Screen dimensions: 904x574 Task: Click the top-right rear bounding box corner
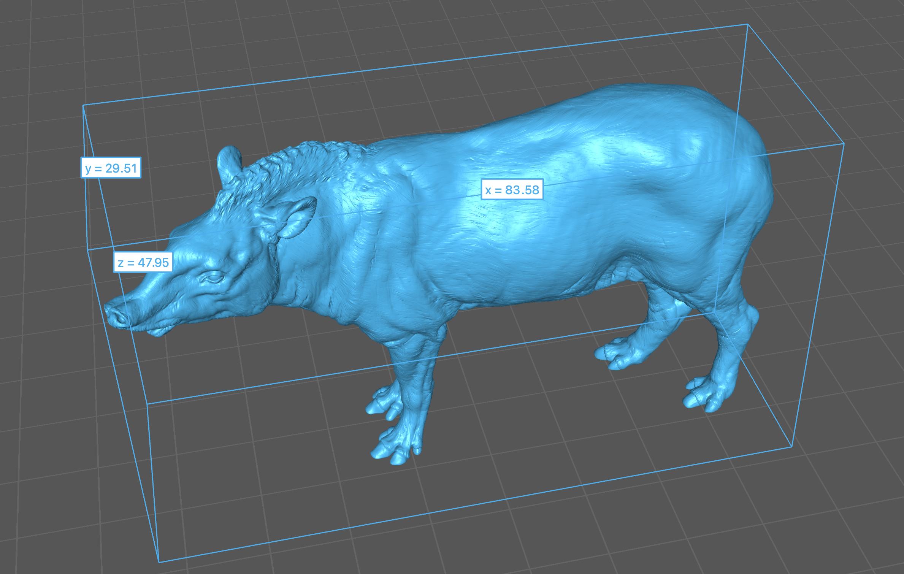click(x=748, y=24)
